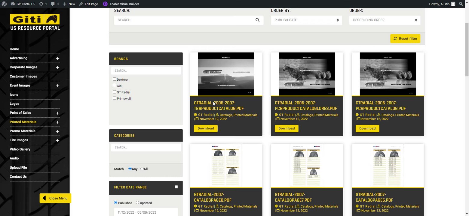Screen dimensions: 469x216
Task: Download the PCR product catalog LORES PDF
Action: click(x=287, y=128)
